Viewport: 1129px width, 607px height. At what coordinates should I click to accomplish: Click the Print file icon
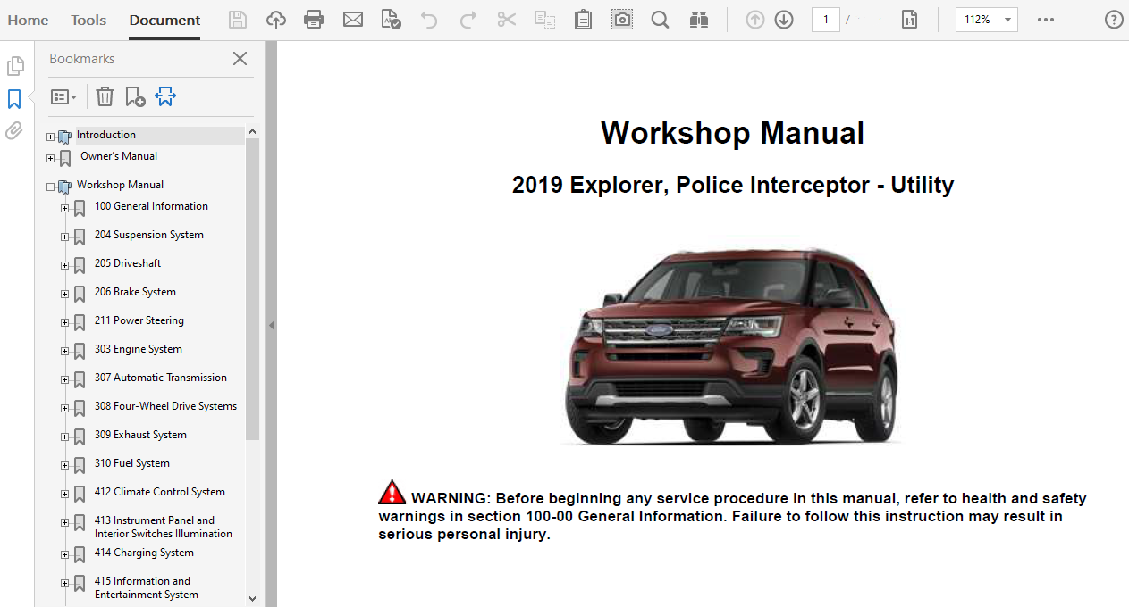click(x=314, y=20)
